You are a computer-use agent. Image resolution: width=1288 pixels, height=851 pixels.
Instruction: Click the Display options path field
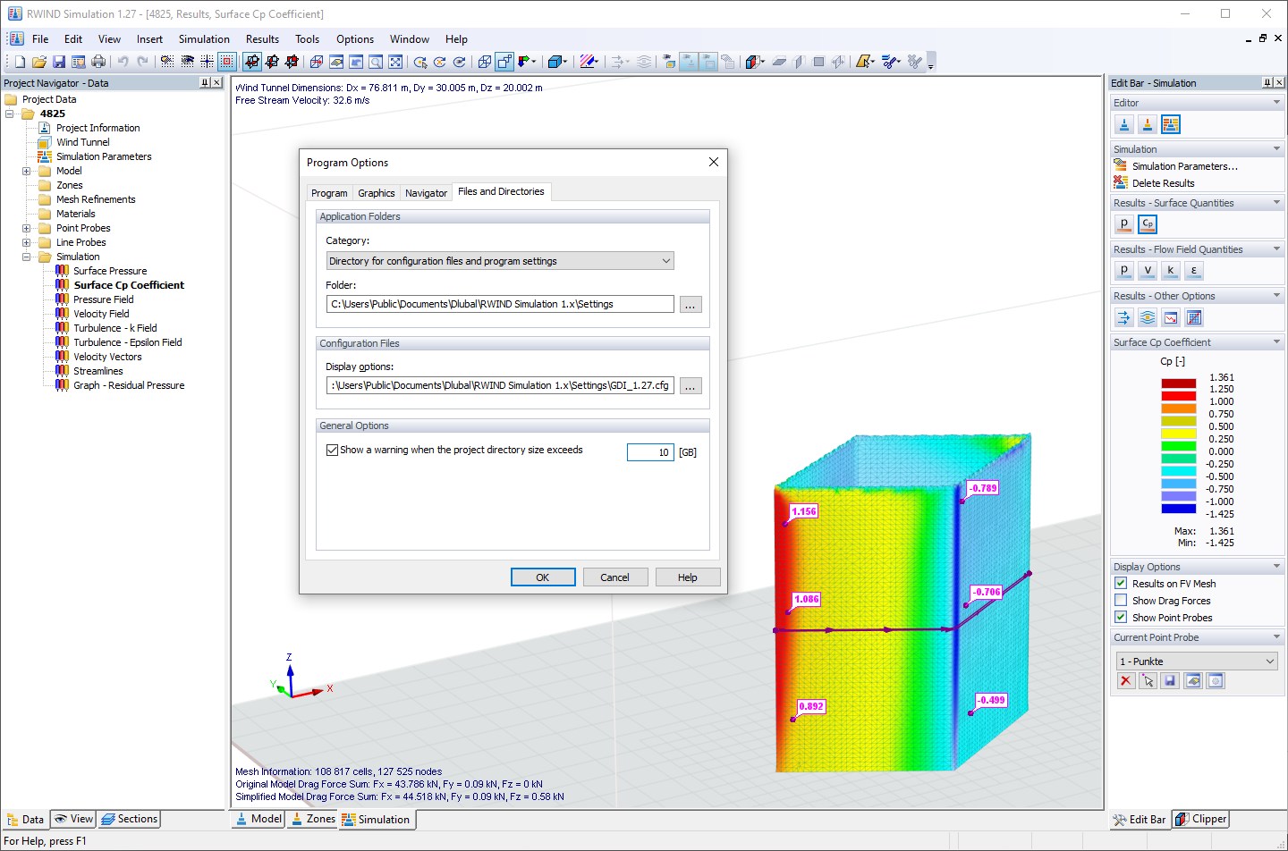[500, 385]
